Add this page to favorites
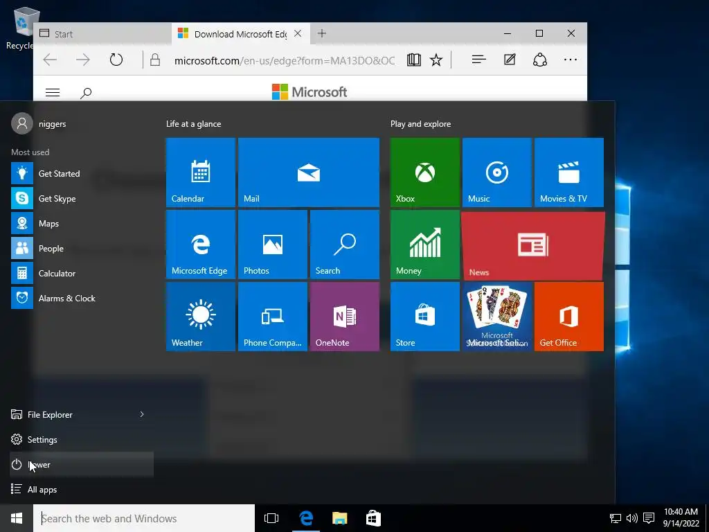The height and width of the screenshot is (532, 709). pos(436,60)
